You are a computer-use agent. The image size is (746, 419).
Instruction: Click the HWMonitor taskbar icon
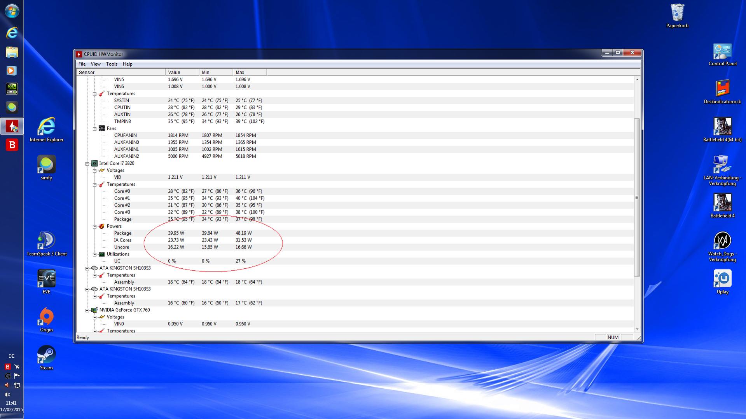click(12, 127)
